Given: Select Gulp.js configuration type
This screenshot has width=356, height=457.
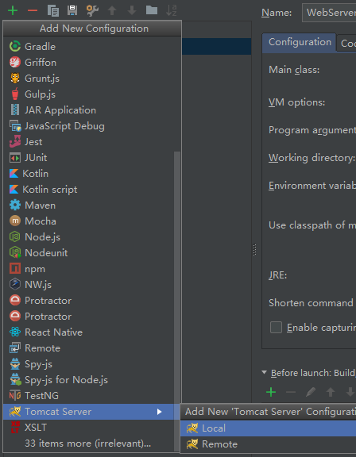Looking at the screenshot, I should [92, 94].
